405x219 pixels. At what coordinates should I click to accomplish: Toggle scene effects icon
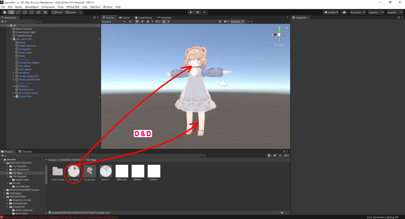148,22
